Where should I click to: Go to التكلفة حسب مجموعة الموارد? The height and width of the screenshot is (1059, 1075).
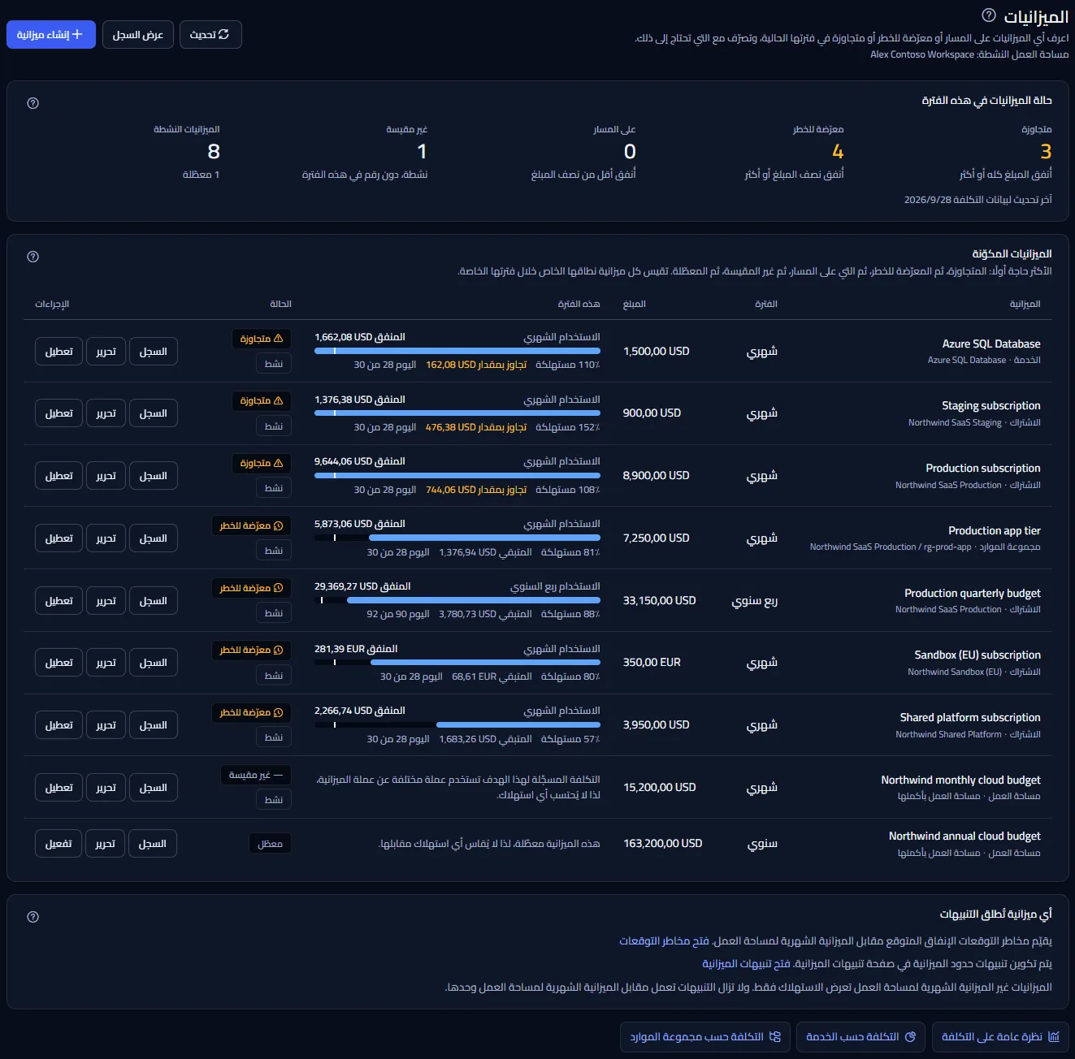(x=705, y=1036)
